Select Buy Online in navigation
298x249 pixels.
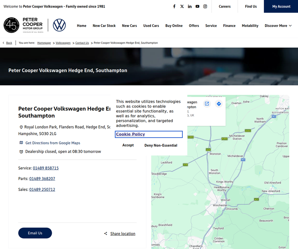click(174, 26)
